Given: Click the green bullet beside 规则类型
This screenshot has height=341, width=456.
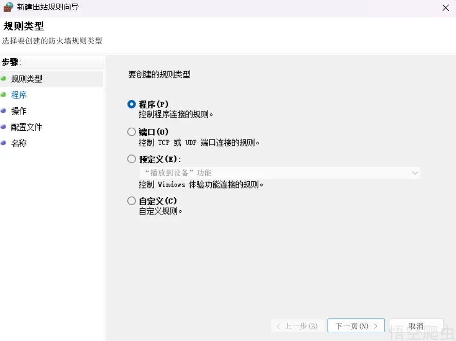Looking at the screenshot, I should [4, 79].
